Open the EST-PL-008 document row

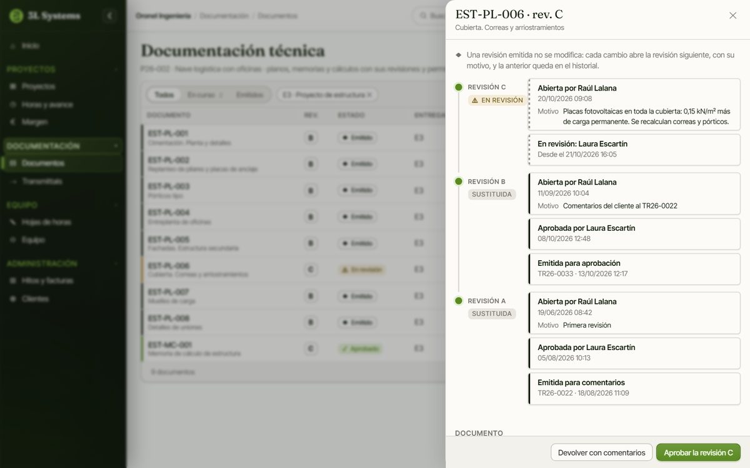click(294, 322)
